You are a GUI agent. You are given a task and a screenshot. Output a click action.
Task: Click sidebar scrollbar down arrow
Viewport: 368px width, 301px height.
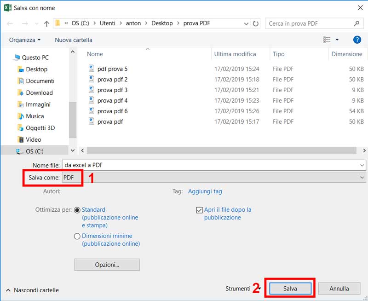[x=73, y=150]
